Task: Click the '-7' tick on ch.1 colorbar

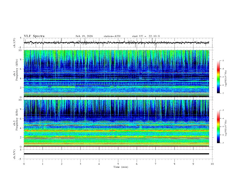Action: pos(223,94)
